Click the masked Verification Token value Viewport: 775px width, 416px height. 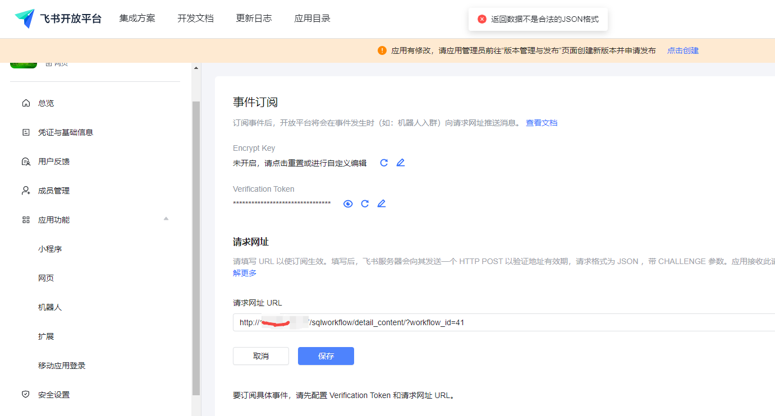(282, 204)
